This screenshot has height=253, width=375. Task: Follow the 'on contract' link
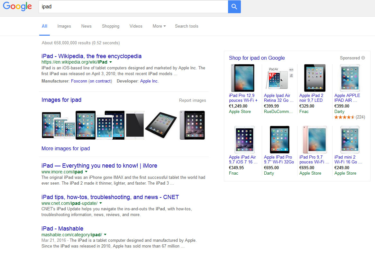pyautogui.click(x=100, y=81)
